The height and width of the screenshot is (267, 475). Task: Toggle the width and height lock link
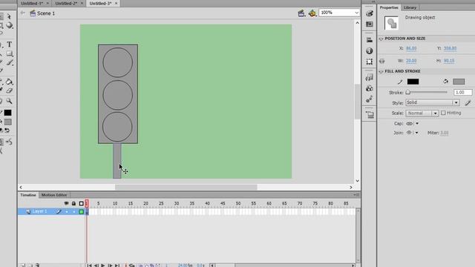coord(382,61)
